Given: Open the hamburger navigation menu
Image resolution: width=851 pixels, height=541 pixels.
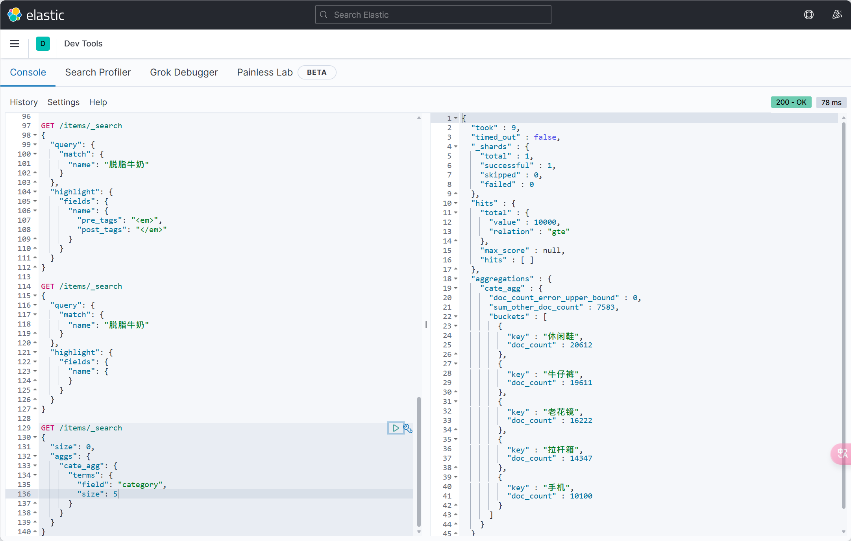Looking at the screenshot, I should coord(15,44).
